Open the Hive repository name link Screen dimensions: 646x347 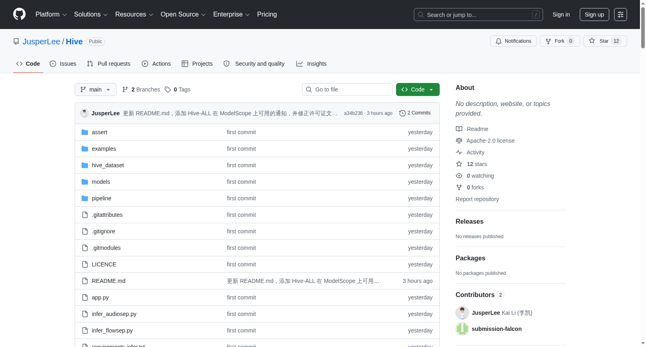pos(74,42)
